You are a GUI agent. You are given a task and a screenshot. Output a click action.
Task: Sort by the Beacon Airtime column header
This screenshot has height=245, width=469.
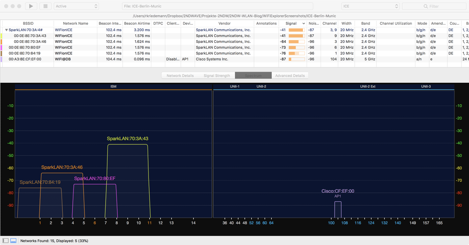pos(137,23)
